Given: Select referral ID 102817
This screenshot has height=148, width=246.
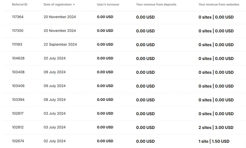Looking at the screenshot, I should (18, 114).
